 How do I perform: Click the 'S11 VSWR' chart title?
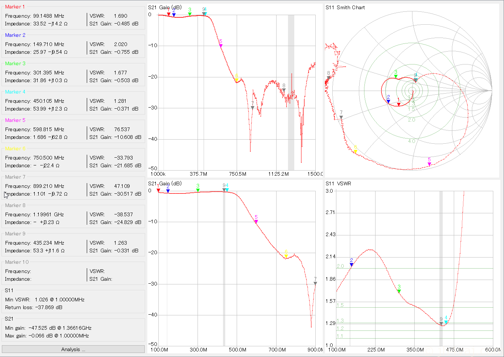tap(338, 183)
